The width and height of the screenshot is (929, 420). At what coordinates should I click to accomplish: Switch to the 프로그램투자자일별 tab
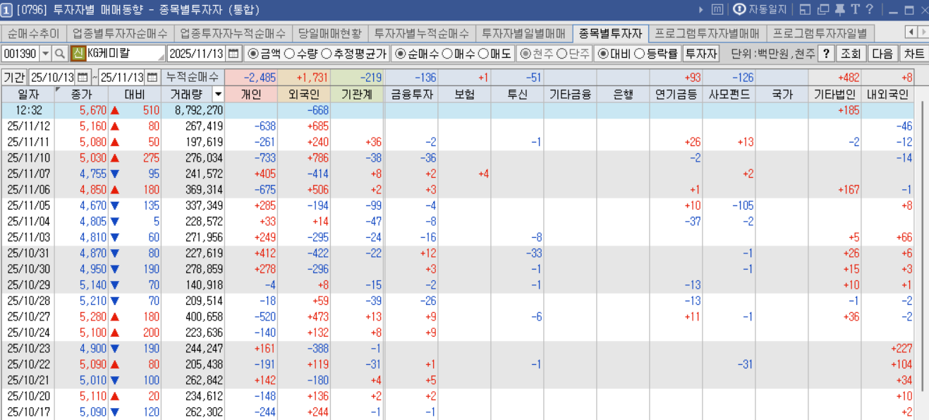click(x=820, y=33)
